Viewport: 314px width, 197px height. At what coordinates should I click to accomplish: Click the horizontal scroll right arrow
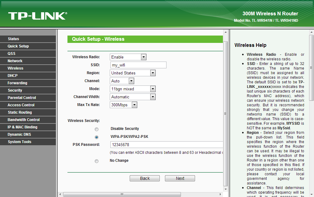coord(220,195)
